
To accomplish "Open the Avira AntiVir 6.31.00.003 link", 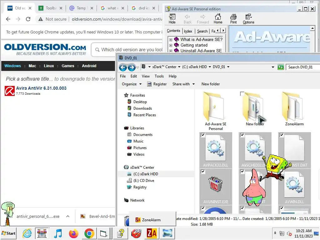I will point(41,88).
